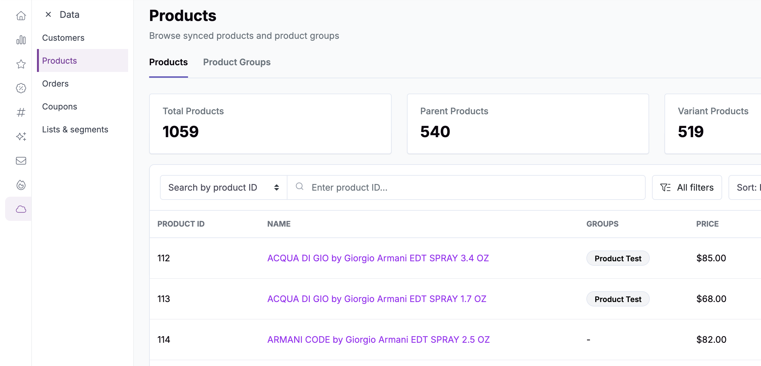Select the hashtag icon in sidebar
Screen dimensions: 761x366
[21, 112]
